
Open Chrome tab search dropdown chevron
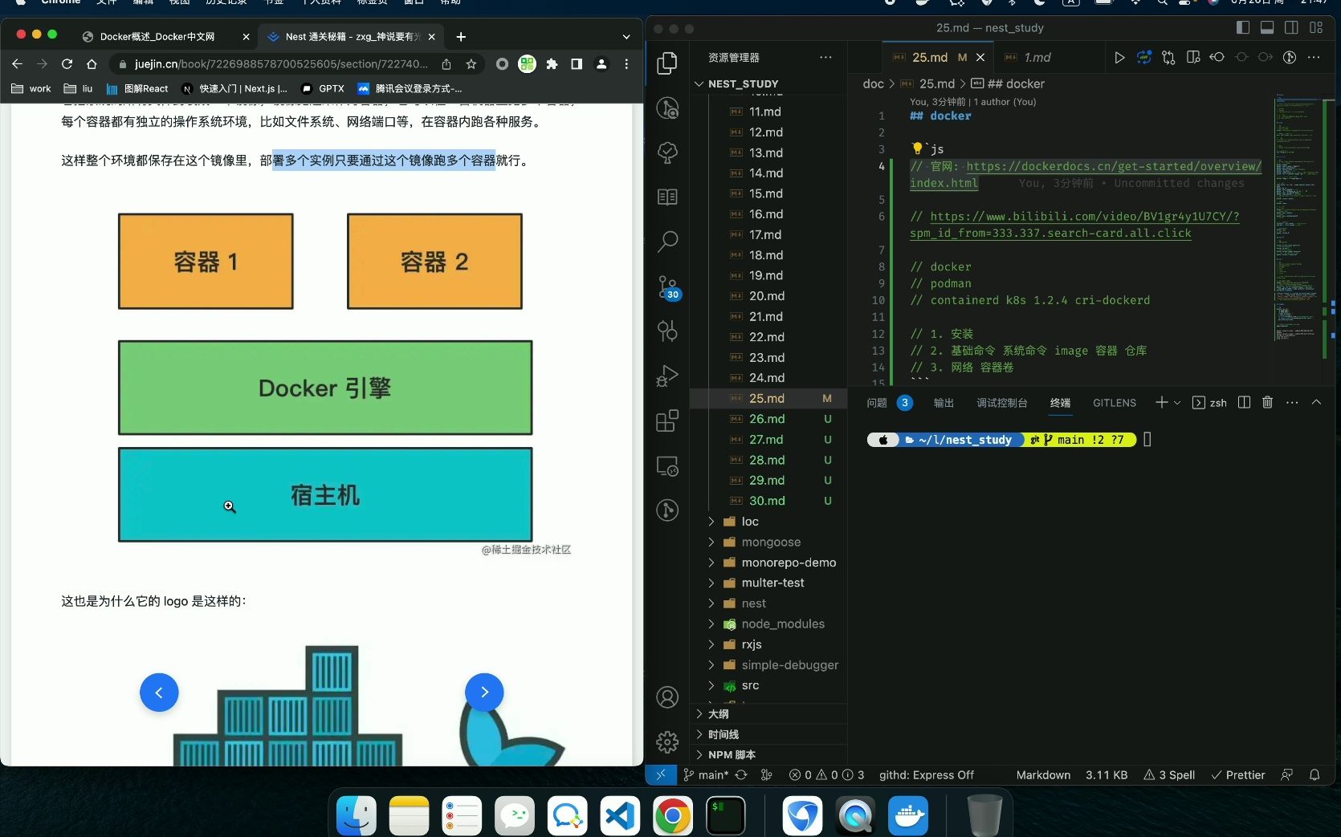pyautogui.click(x=626, y=36)
